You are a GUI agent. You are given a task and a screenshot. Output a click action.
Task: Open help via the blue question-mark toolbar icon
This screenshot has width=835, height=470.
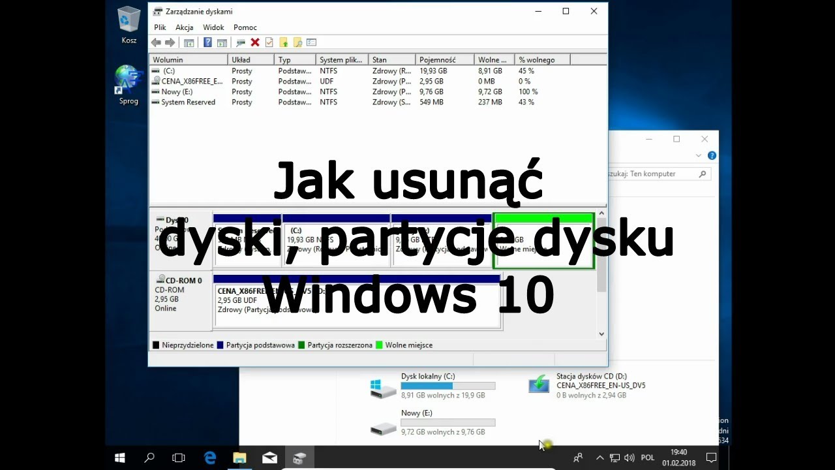pyautogui.click(x=207, y=42)
